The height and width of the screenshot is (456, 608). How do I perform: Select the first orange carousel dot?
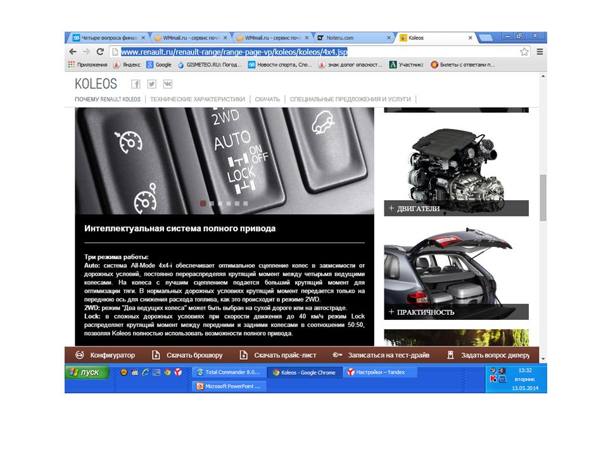tap(203, 203)
